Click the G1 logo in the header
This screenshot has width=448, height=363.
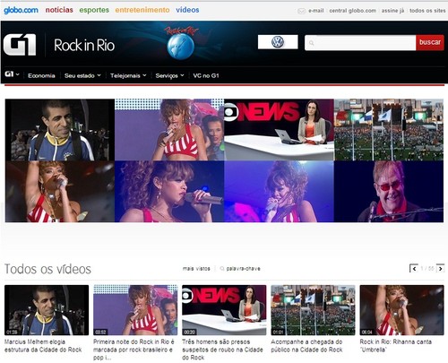pos(20,45)
